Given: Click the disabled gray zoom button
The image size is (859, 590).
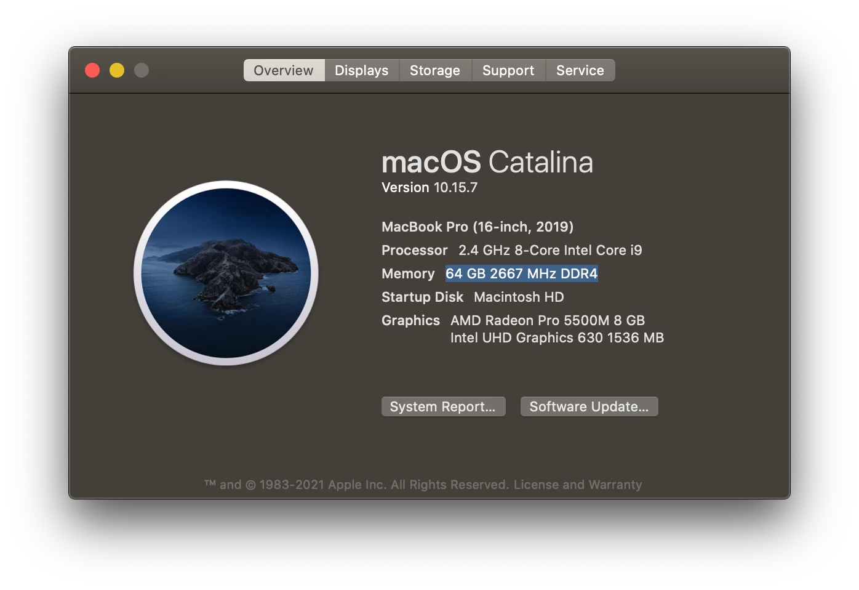Looking at the screenshot, I should coord(142,70).
